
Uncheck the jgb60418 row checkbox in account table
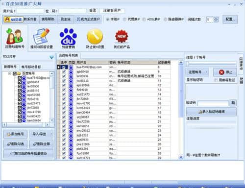(64, 71)
